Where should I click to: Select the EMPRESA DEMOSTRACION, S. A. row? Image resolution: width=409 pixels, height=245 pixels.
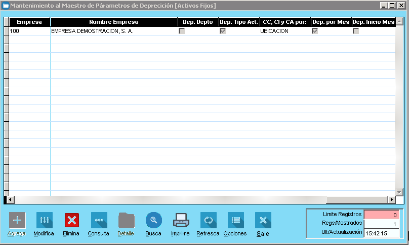[113, 31]
